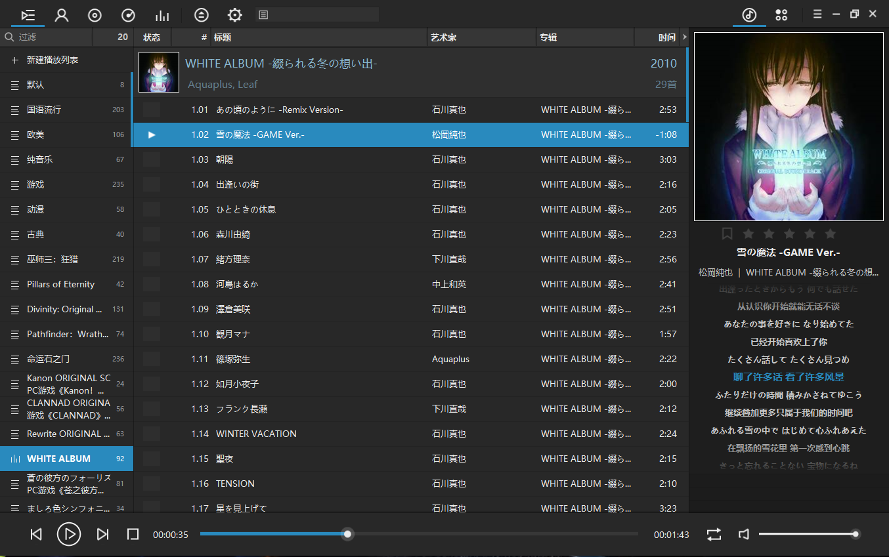The image size is (889, 557).
Task: Click the playback progress slider knob
Action: (348, 534)
